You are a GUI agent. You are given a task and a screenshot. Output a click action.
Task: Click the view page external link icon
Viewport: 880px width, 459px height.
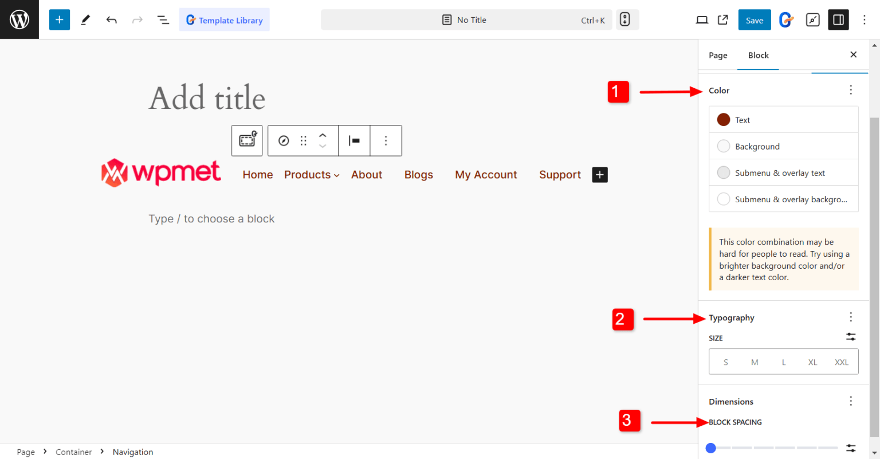(x=722, y=19)
